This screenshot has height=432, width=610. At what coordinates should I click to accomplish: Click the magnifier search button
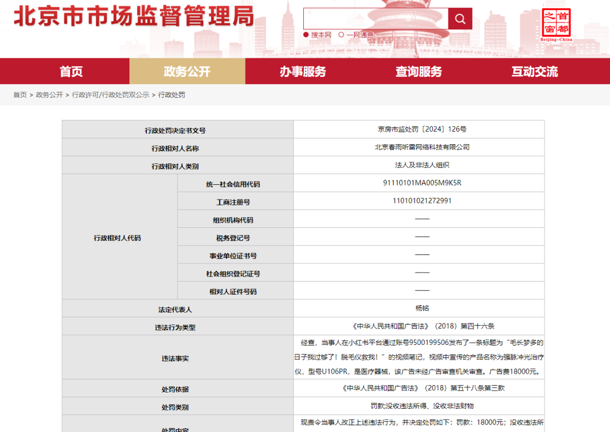pyautogui.click(x=460, y=19)
